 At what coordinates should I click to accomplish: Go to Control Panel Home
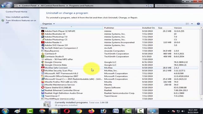coord(16,12)
